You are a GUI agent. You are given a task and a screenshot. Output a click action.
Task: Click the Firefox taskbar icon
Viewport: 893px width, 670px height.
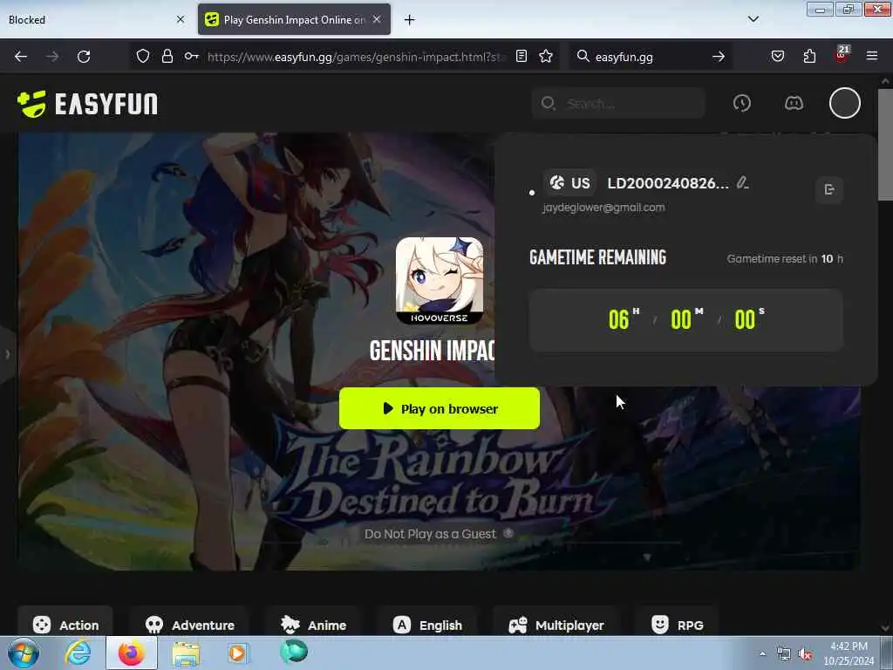click(131, 653)
